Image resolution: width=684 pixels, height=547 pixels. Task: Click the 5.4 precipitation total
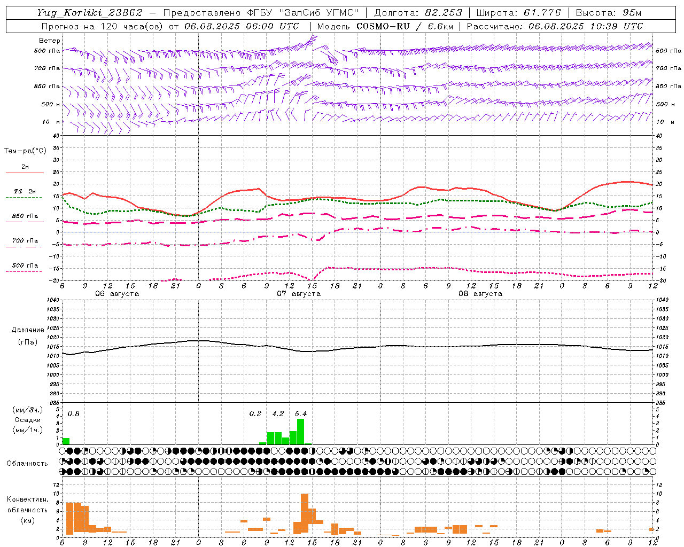pyautogui.click(x=301, y=413)
